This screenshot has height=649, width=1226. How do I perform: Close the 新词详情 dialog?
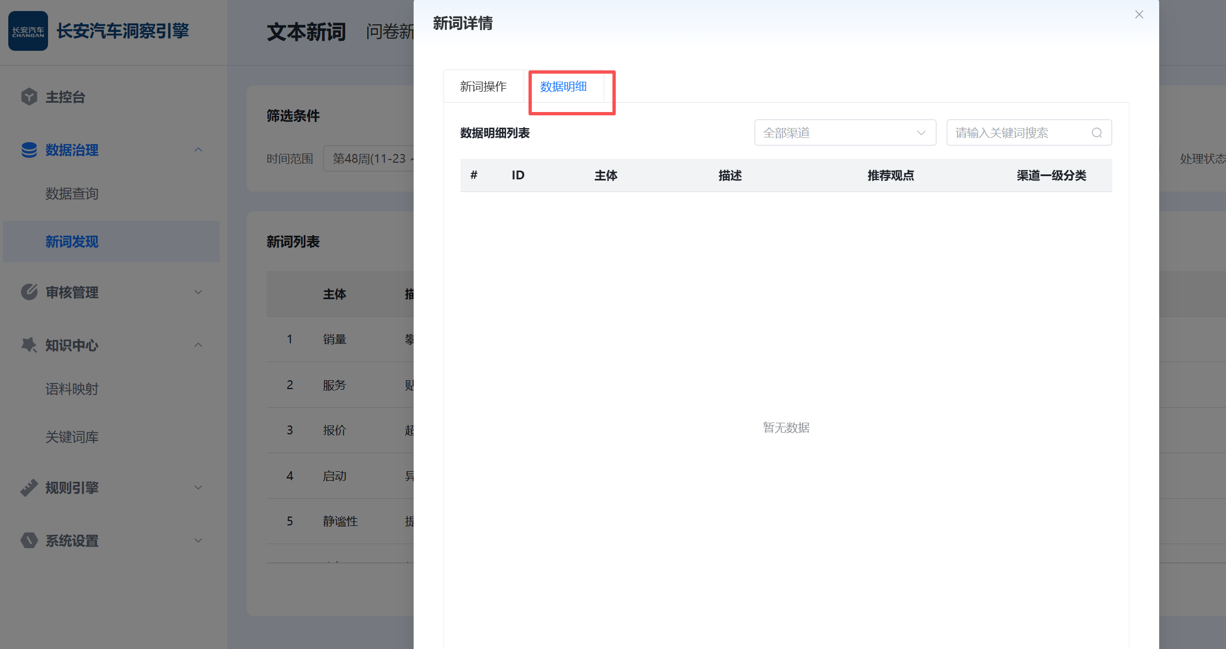[x=1139, y=14]
